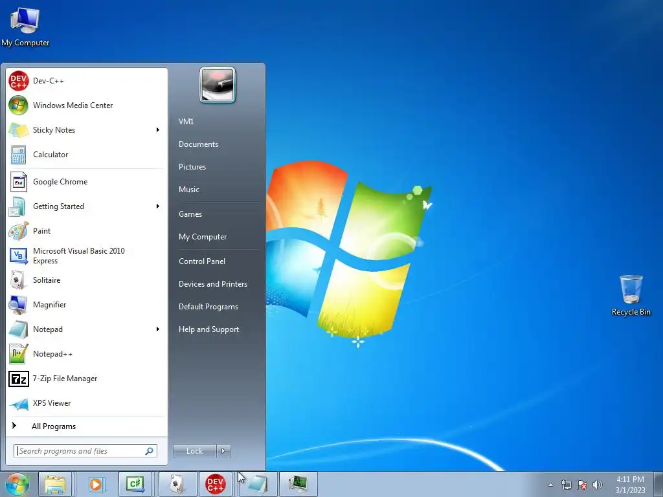The image size is (663, 497).
Task: Open Magnifier from the Start menu
Action: pos(87,305)
